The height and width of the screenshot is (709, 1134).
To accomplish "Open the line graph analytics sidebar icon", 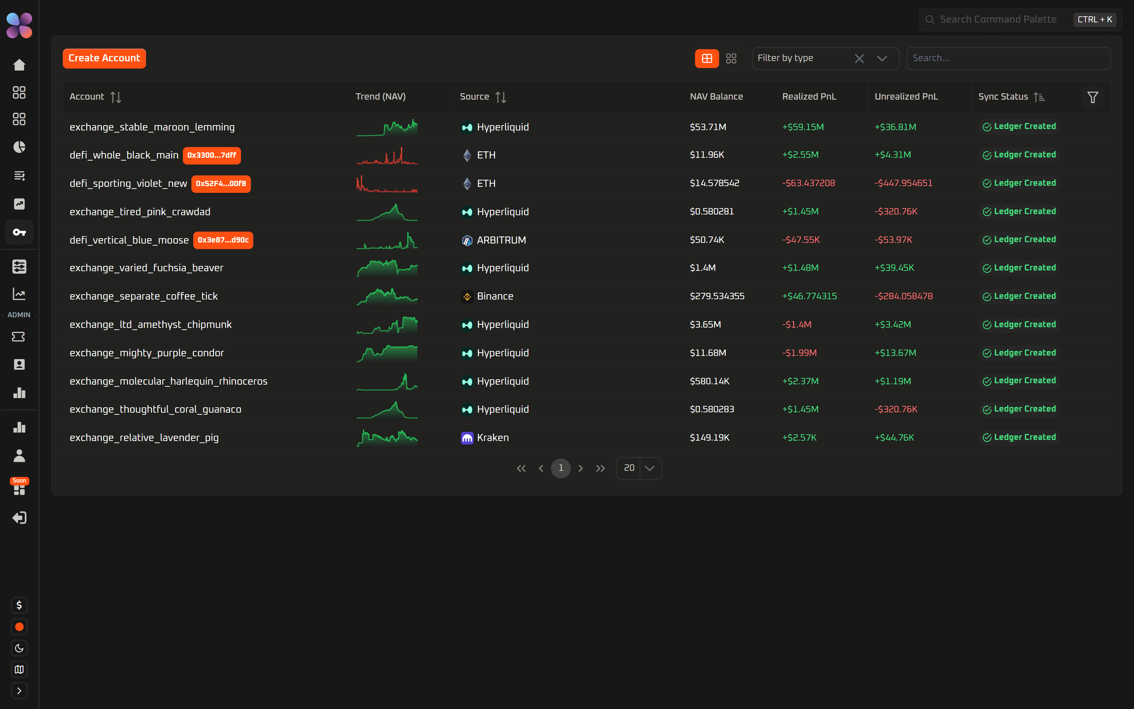I will pyautogui.click(x=19, y=294).
